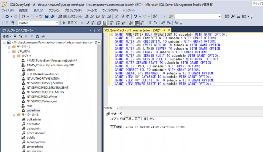This screenshot has width=263, height=152.
Task: Collapse the ログイン folder
Action: click(14, 56)
